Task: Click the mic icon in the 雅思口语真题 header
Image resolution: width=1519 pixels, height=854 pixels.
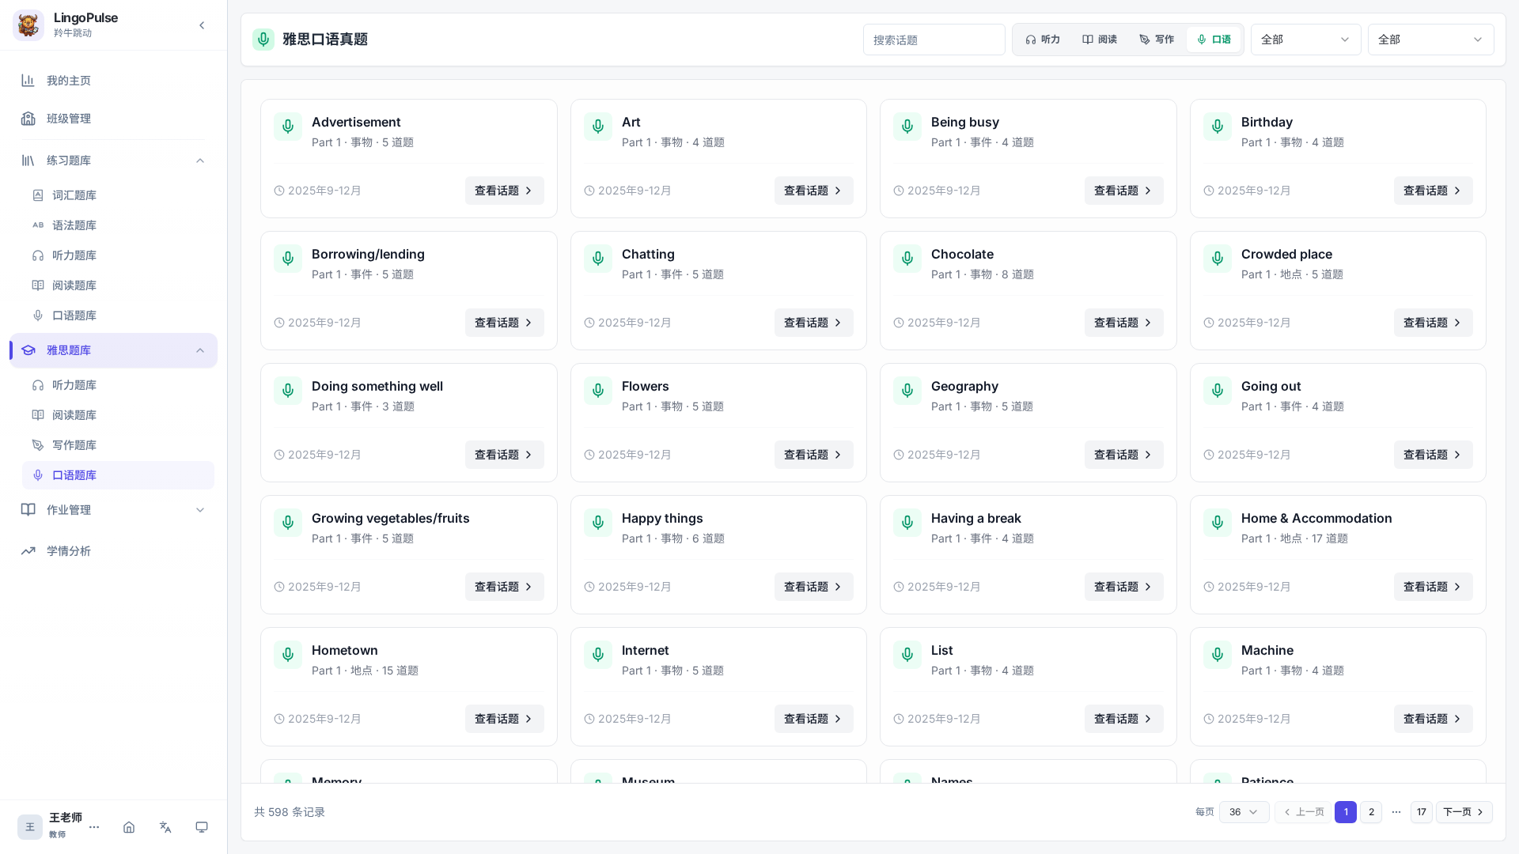Action: coord(263,40)
